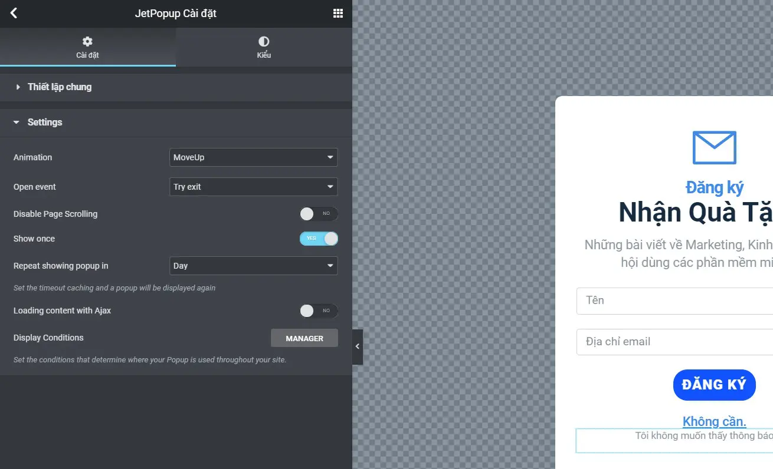Click the timeout caching hint text
773x469 pixels.
point(114,288)
